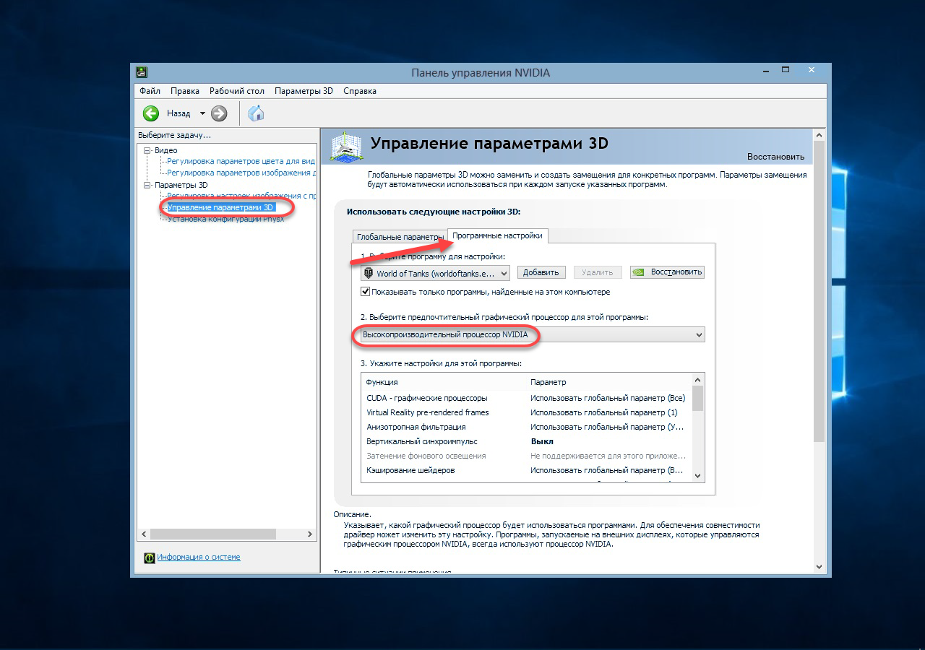Image resolution: width=925 pixels, height=650 pixels.
Task: Click the main page vertical scrollbar thumb
Action: pos(819,291)
